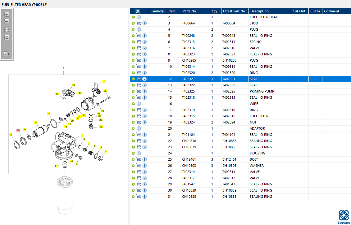Click the FUEL FILTER HEAD (T402312) title

pos(25,4)
